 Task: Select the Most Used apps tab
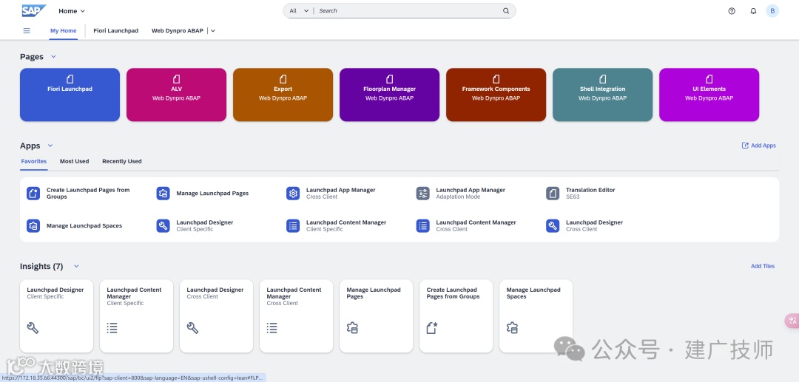75,161
